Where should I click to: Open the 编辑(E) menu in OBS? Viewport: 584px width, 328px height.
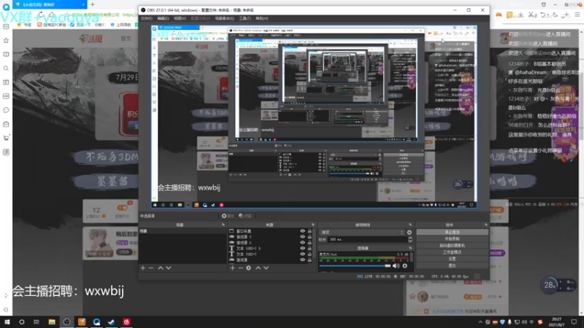coord(163,18)
